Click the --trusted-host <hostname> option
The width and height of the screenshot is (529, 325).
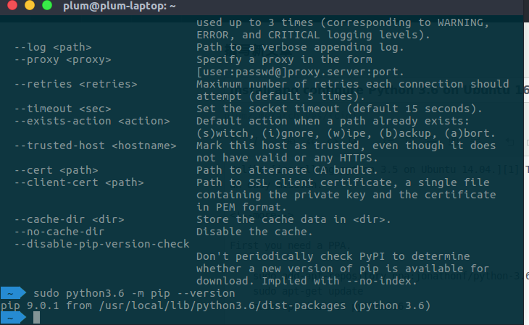tap(95, 145)
